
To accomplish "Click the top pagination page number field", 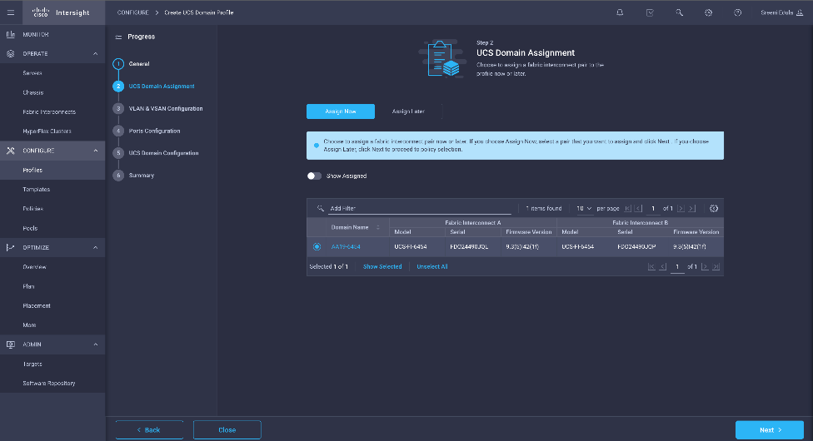I will click(653, 208).
